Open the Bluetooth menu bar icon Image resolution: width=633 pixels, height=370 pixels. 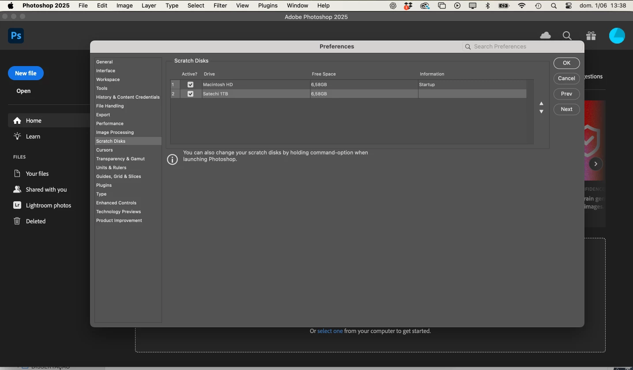tap(488, 6)
